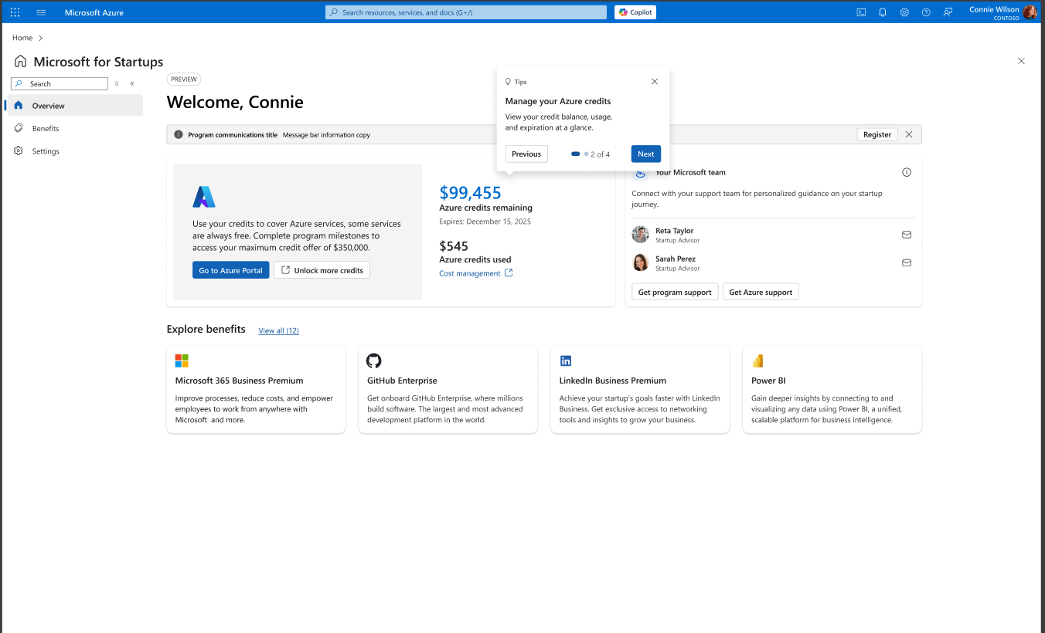This screenshot has height=633, width=1045.
Task: Close the Tips popup
Action: click(655, 81)
